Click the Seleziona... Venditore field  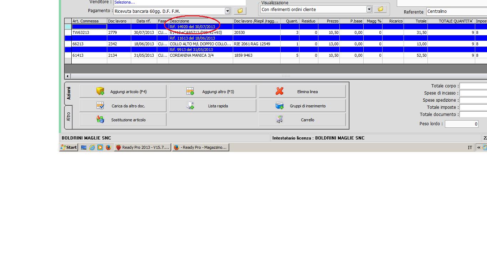tap(180, 2)
